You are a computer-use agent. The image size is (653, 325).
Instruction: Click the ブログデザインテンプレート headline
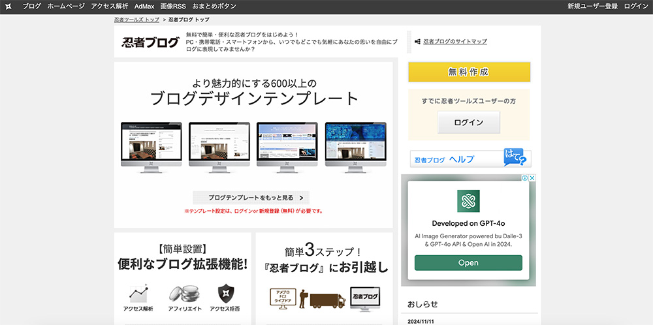click(x=254, y=99)
